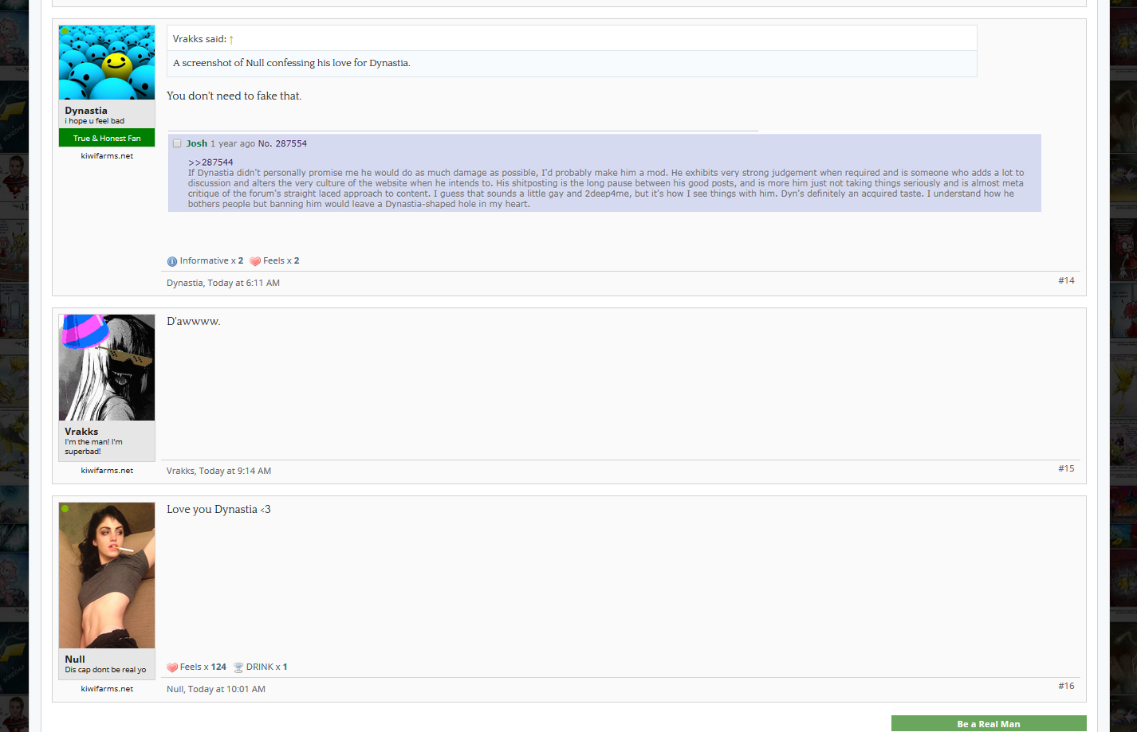Click the green online indicator on Null's avatar
1137x732 pixels.
[x=65, y=508]
